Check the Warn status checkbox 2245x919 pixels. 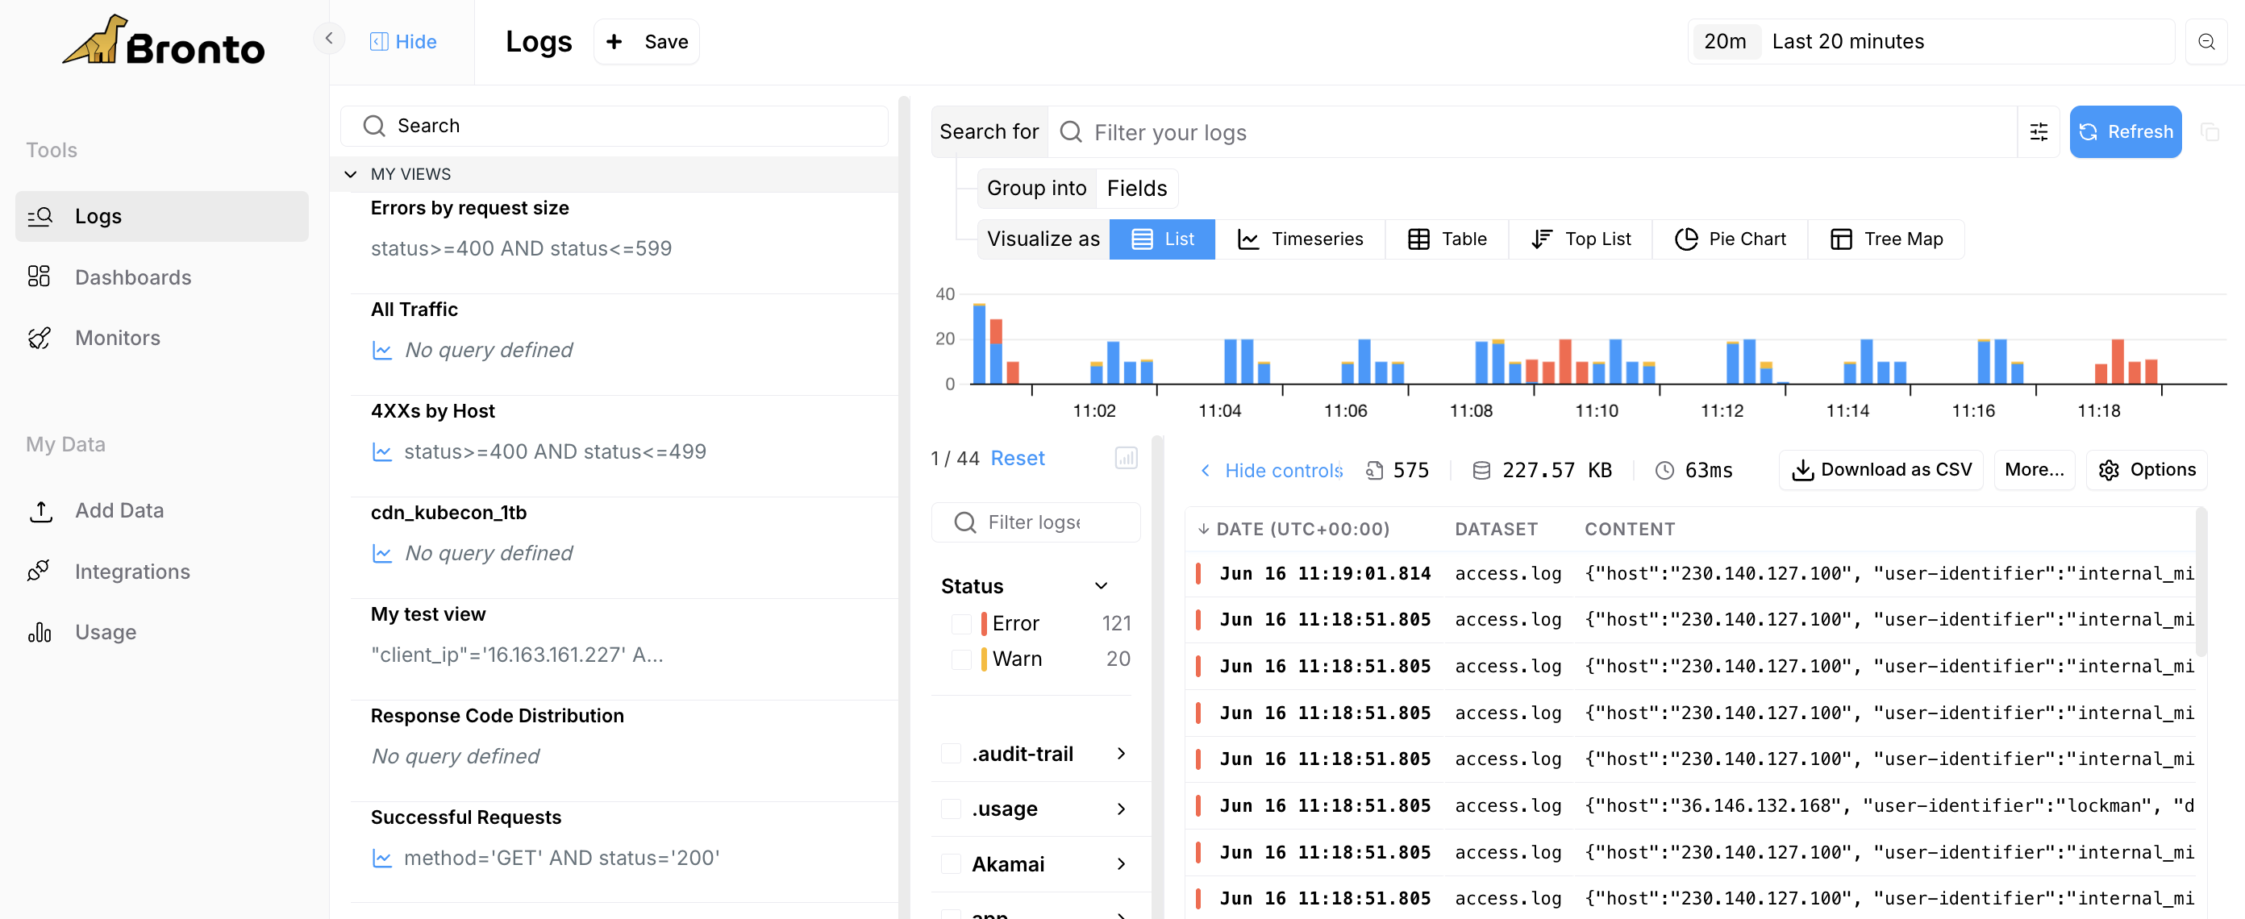(960, 659)
